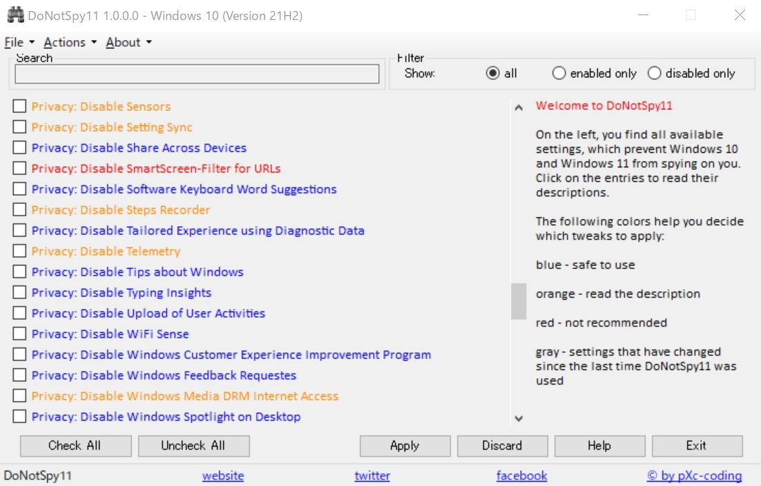
Task: Click the Discard button
Action: click(502, 446)
